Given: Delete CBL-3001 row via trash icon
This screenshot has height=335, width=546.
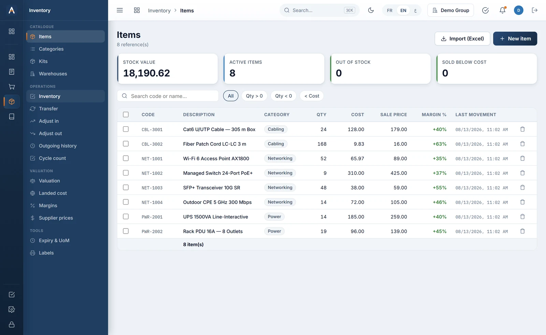Looking at the screenshot, I should click(x=522, y=129).
